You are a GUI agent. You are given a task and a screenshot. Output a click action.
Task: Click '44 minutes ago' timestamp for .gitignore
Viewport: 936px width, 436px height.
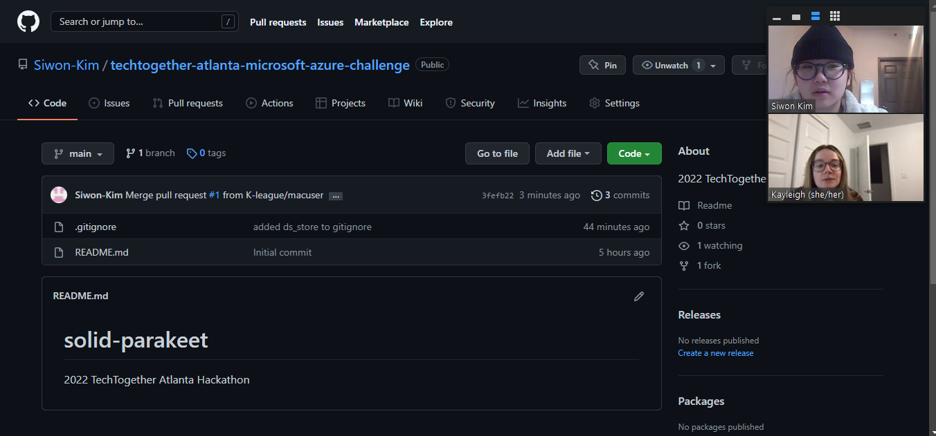click(616, 227)
